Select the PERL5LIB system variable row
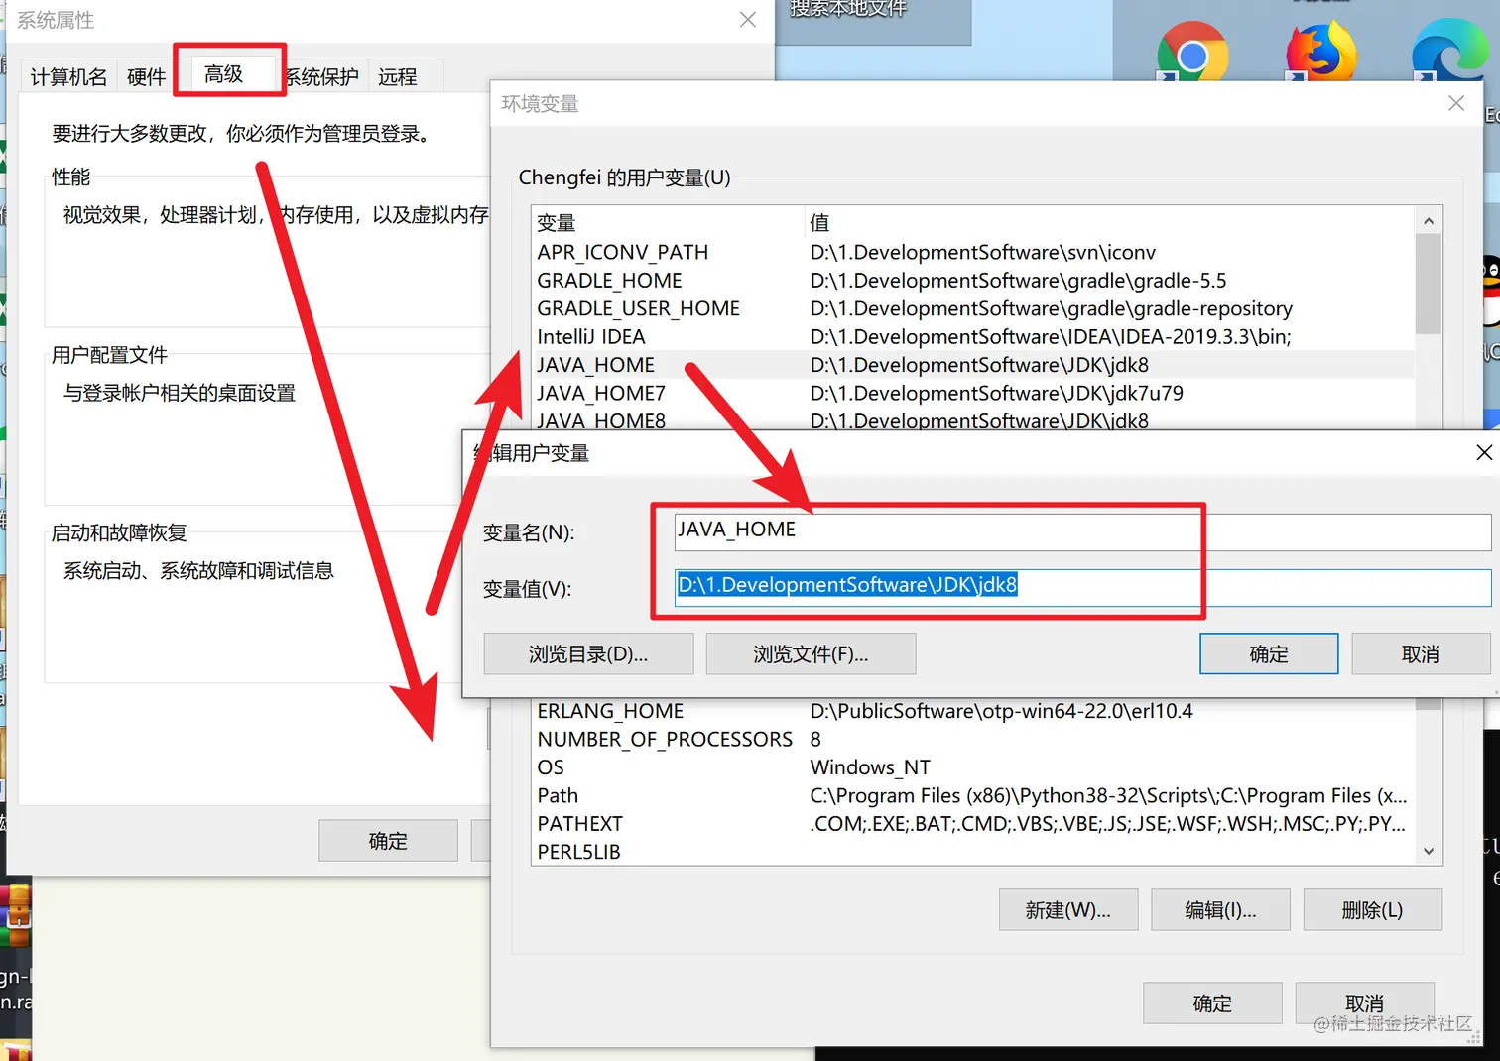The width and height of the screenshot is (1500, 1061). pos(973,852)
